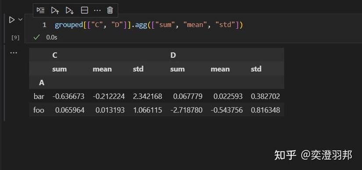Image resolution: width=362 pixels, height=170 pixels.
Task: Select column header C
Action: pyautogui.click(x=55, y=55)
